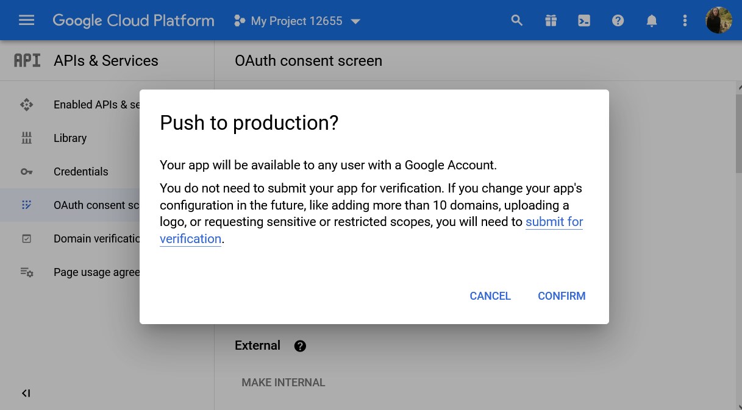This screenshot has width=742, height=410.
Task: Click the Page usage agreements icon
Action: (27, 272)
